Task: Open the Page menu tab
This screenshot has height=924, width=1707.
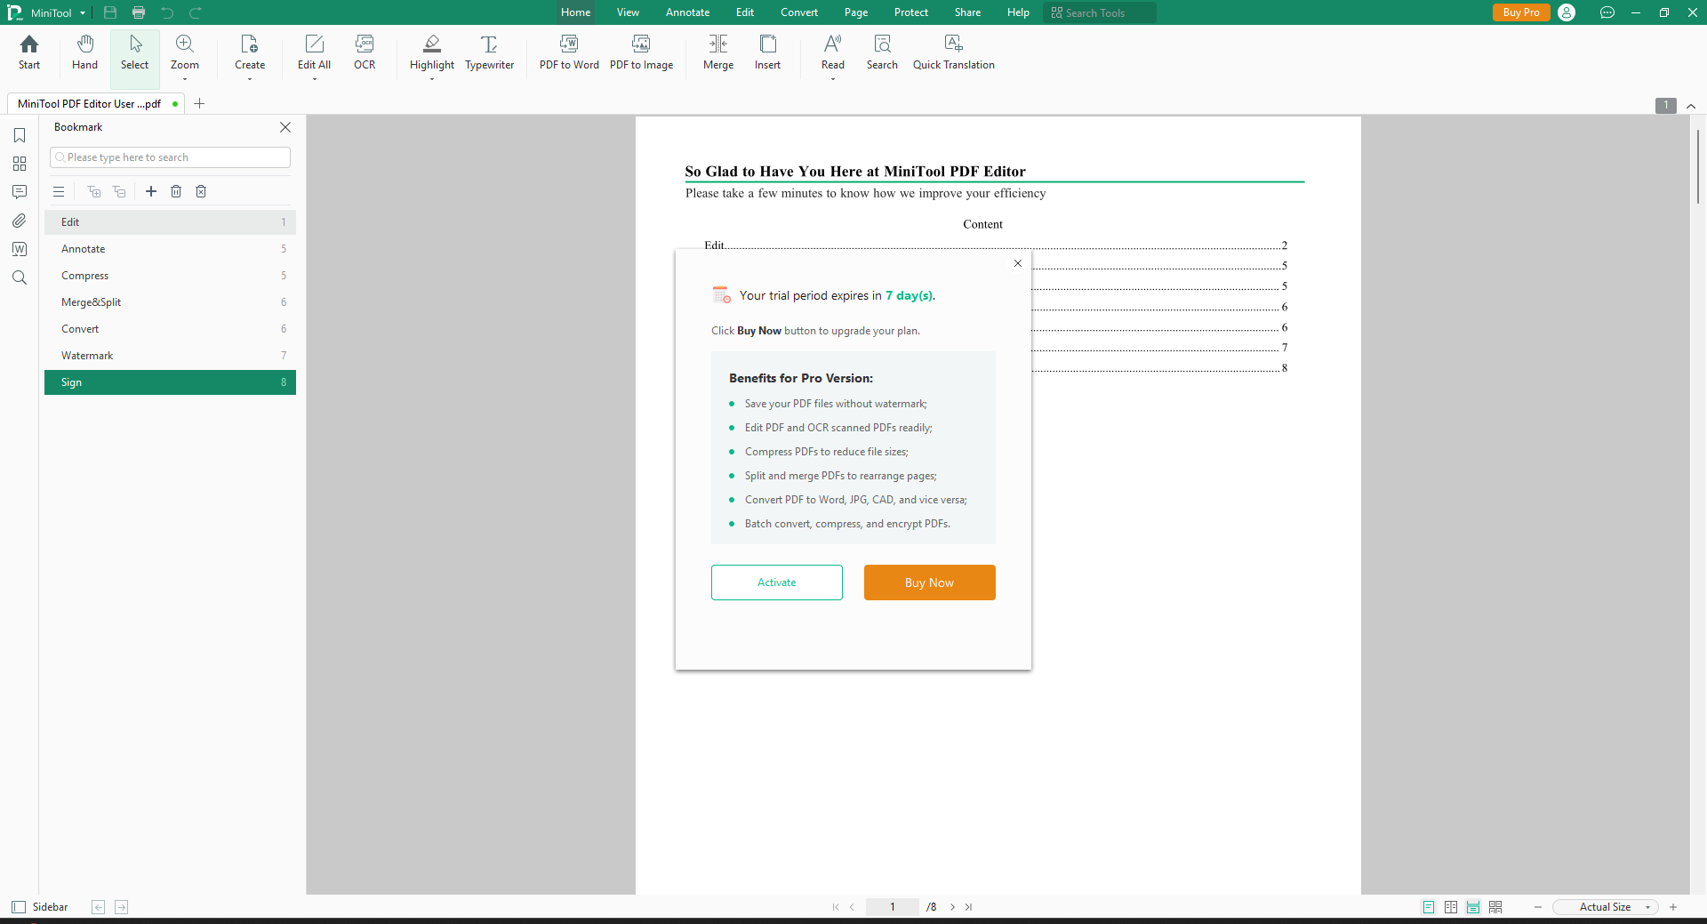Action: (856, 12)
